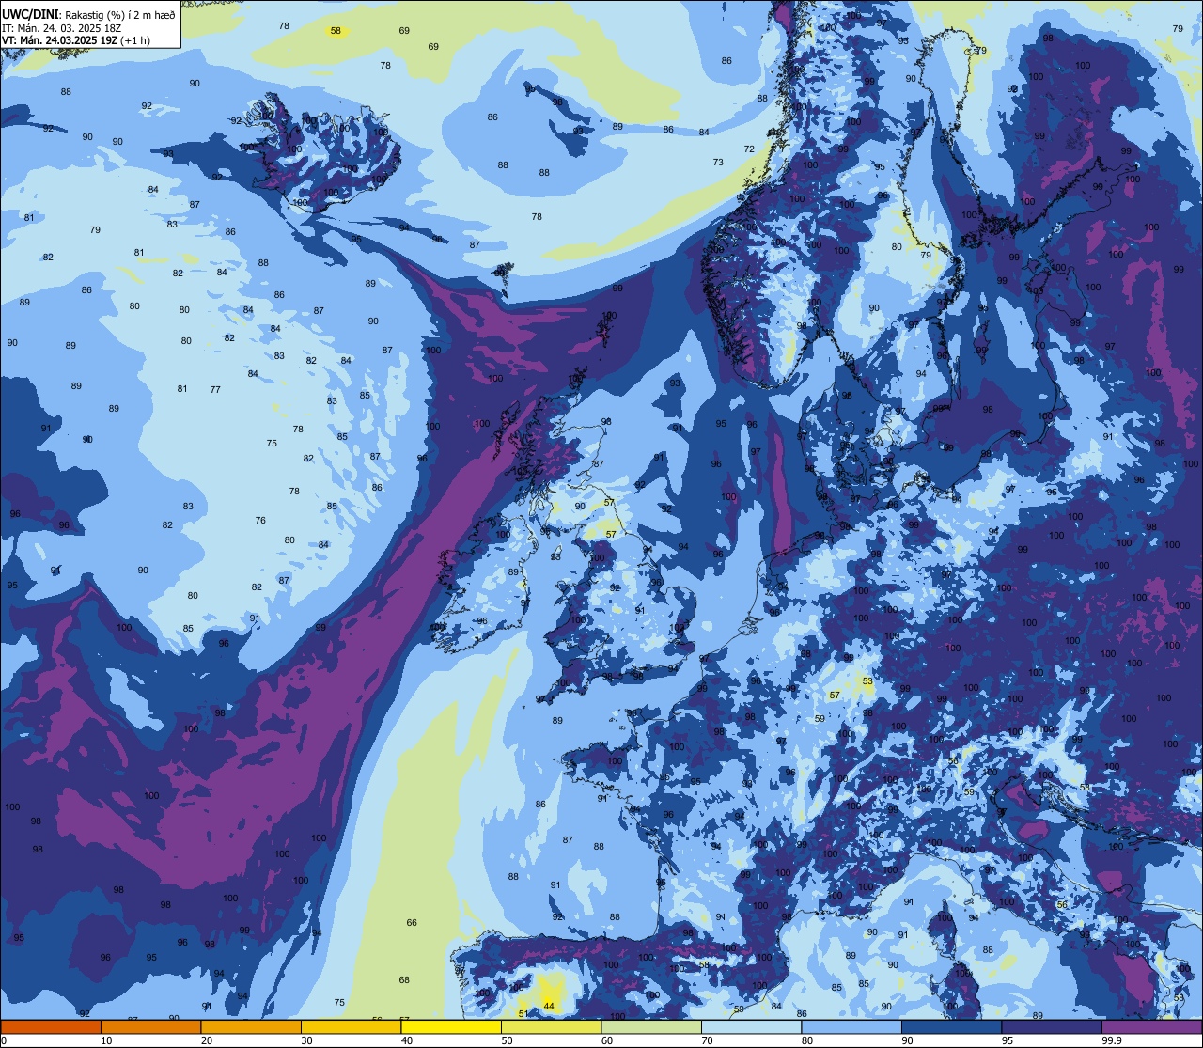This screenshot has height=1048, width=1203.
Task: Click the title text "UWC/DINI: Rakastig (%)"
Action: pos(62,14)
